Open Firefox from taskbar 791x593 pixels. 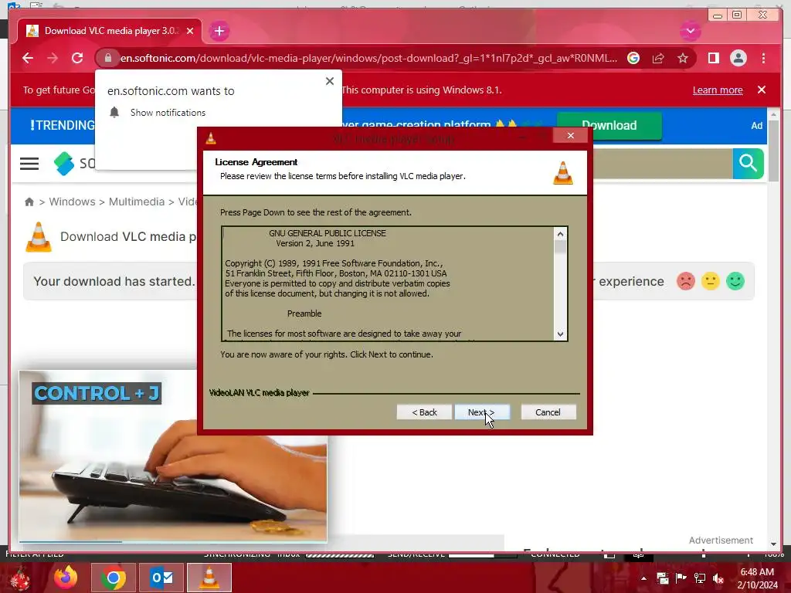(66, 578)
